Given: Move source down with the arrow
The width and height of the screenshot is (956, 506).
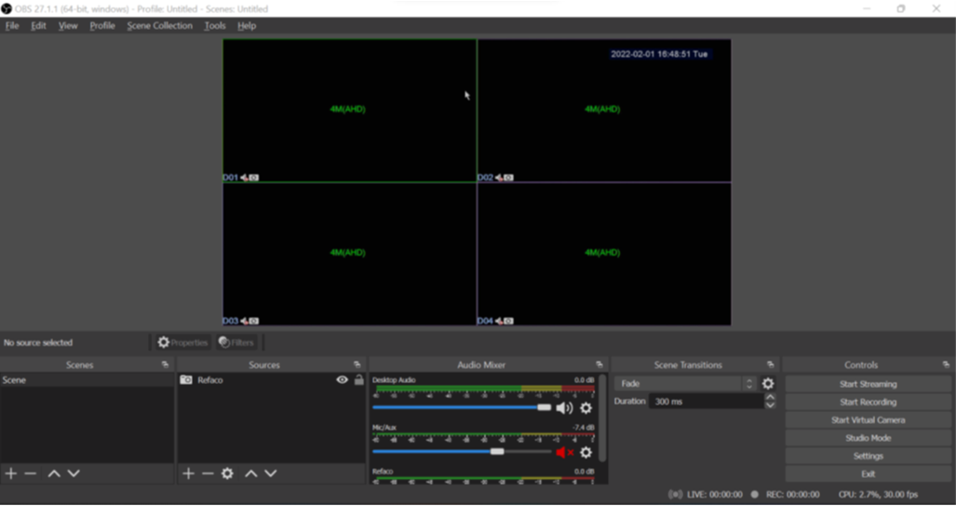Looking at the screenshot, I should (271, 473).
